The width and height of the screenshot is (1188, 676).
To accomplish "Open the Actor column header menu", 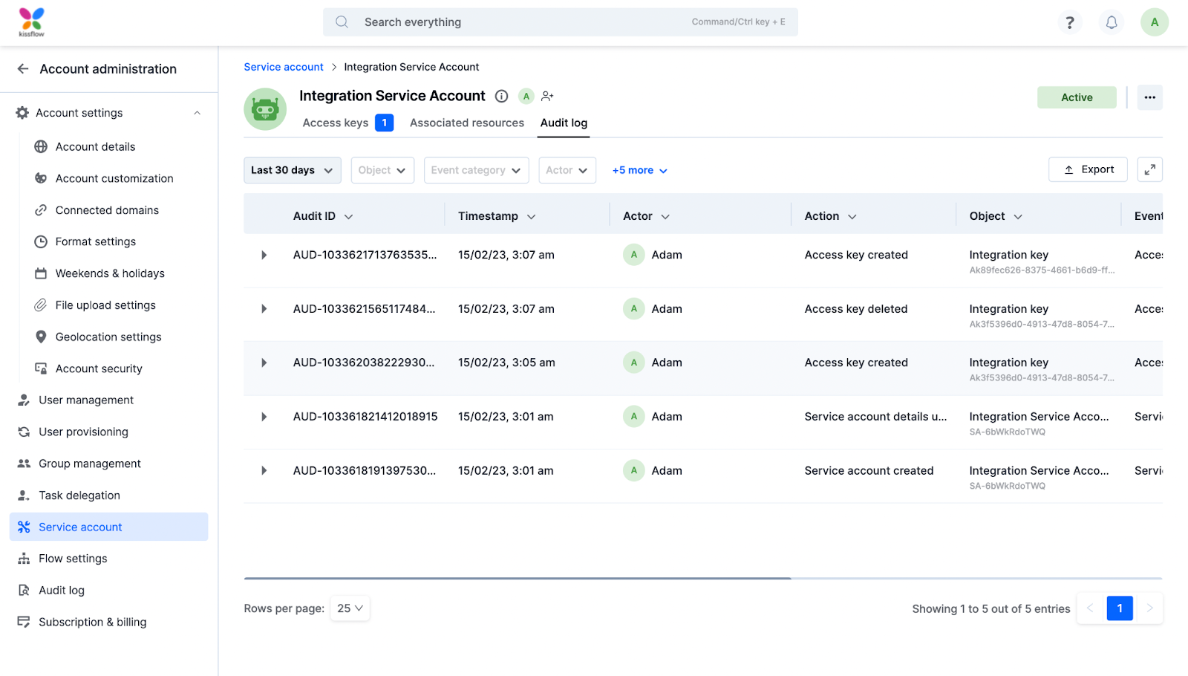I will pos(665,217).
